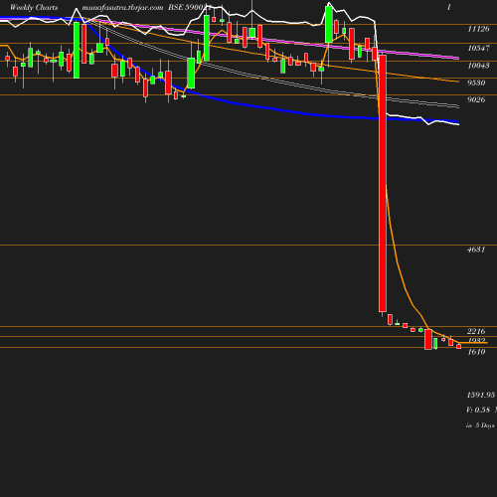Click the munafasutra.tbrjar.com site label
Image resolution: width=497 pixels, height=497 pixels.
tap(122, 7)
